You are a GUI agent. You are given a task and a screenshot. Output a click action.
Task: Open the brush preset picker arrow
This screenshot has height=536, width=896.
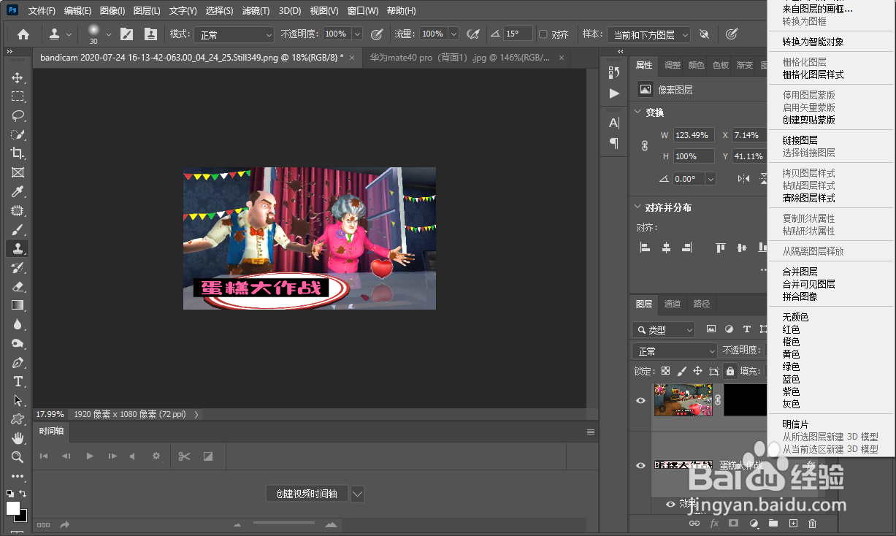point(109,34)
